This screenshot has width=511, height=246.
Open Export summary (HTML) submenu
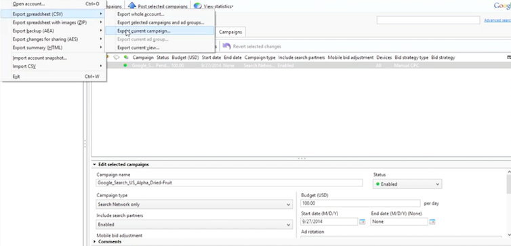pos(54,47)
